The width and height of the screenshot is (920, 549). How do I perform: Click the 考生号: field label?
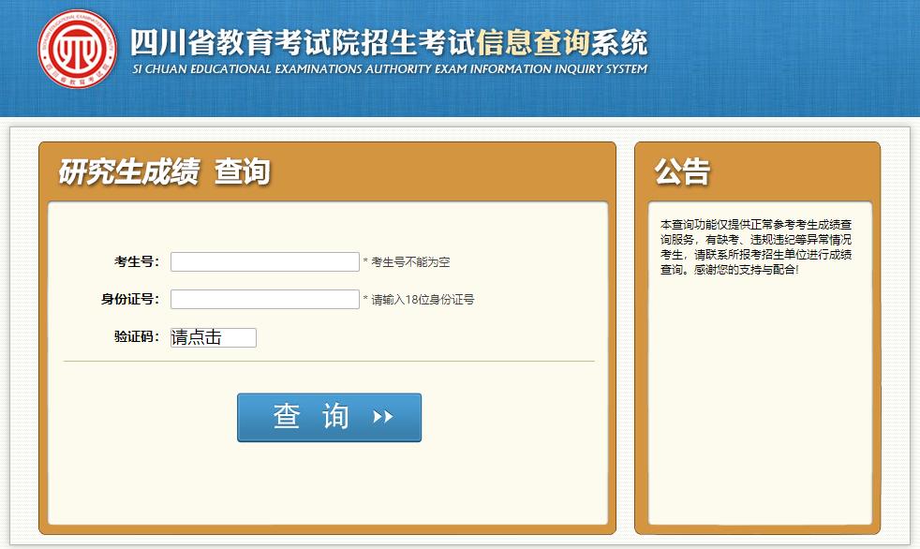137,261
